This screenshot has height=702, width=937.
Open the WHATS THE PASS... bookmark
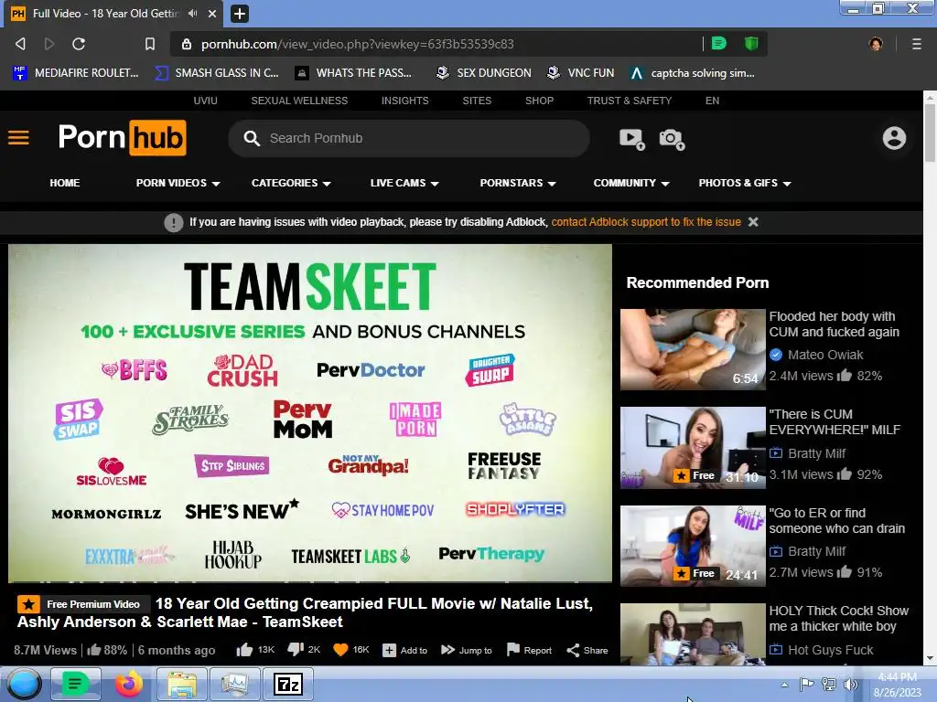click(x=353, y=73)
